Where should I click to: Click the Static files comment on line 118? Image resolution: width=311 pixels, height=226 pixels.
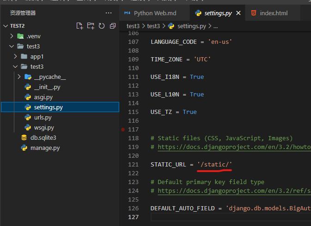[221, 138]
